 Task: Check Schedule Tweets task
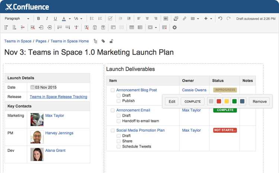(119, 147)
